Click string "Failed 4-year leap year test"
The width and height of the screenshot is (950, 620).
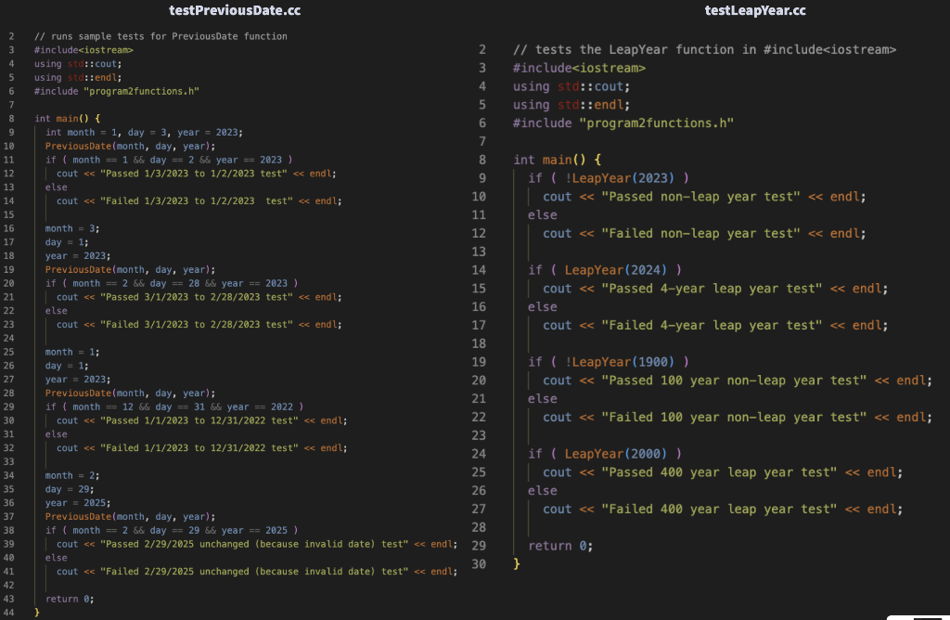[x=712, y=326]
